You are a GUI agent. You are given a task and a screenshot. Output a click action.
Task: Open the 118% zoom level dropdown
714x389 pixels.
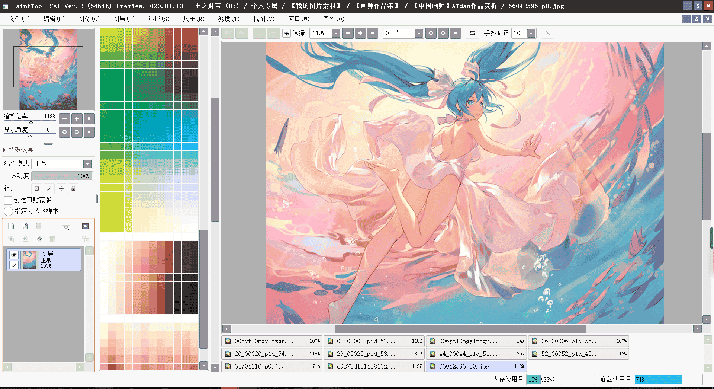click(x=336, y=34)
